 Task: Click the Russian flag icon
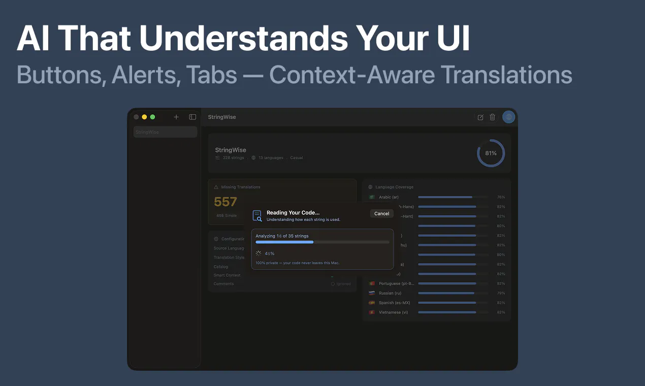click(372, 293)
